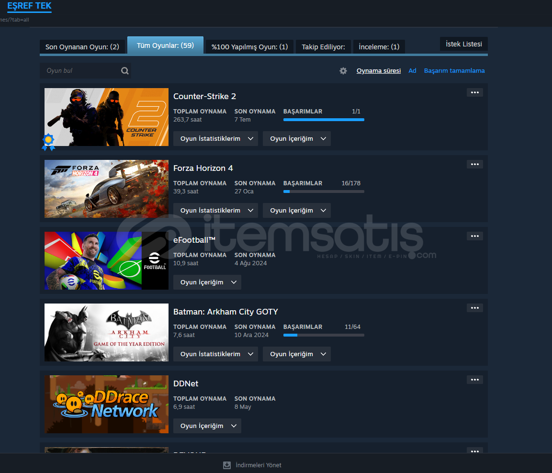
Task: Click the download icon beside İndirmeleri Yönet
Action: coord(227,465)
